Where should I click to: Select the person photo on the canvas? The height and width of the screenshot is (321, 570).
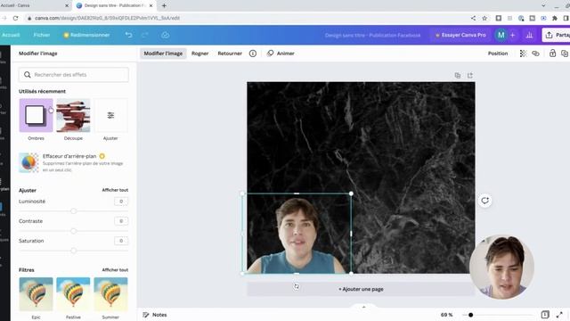297,235
